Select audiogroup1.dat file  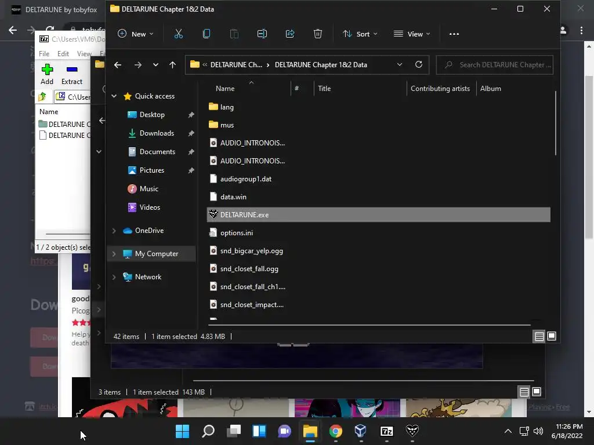pos(246,179)
